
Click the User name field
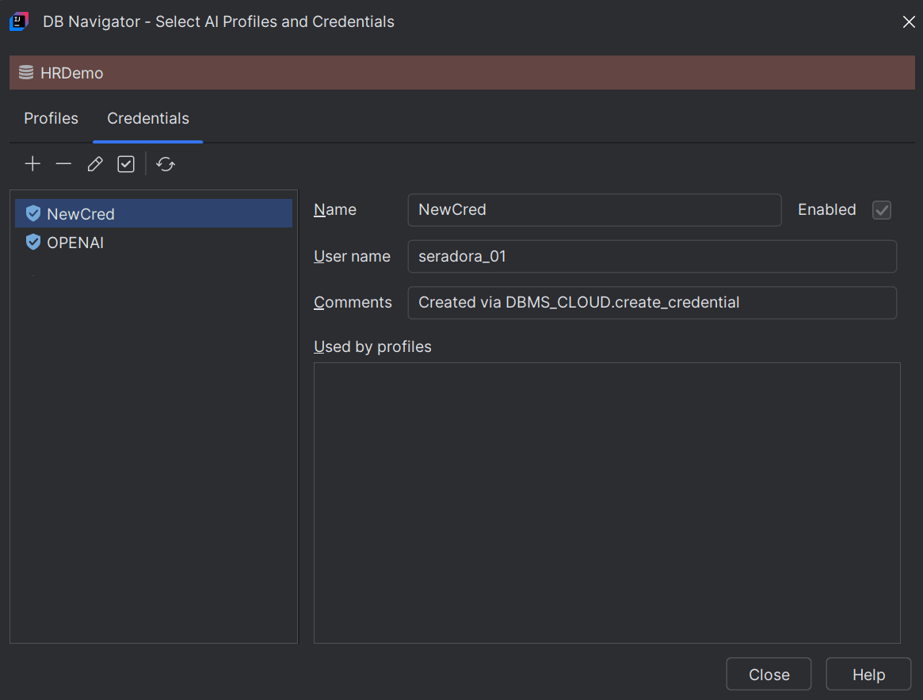tap(651, 257)
